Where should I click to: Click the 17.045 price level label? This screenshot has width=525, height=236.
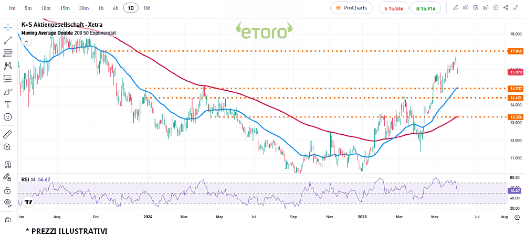click(515, 51)
